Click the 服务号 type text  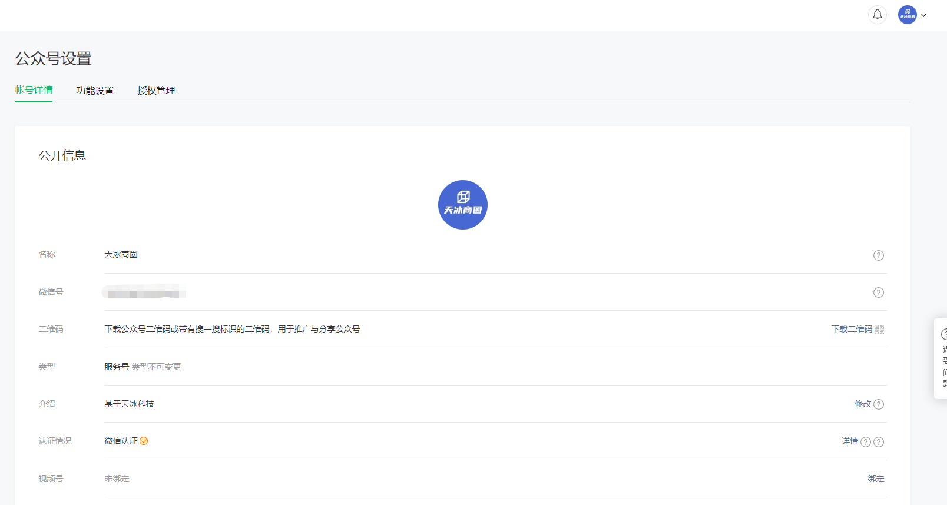[117, 367]
